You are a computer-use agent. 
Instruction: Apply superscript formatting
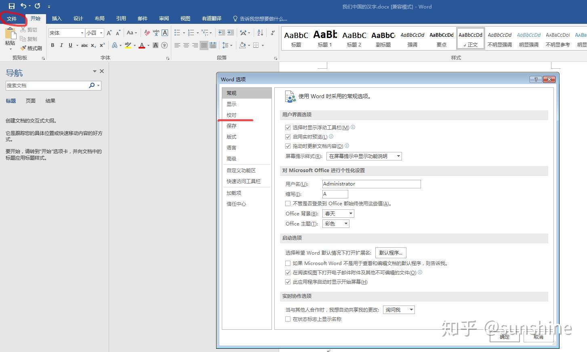(x=102, y=45)
